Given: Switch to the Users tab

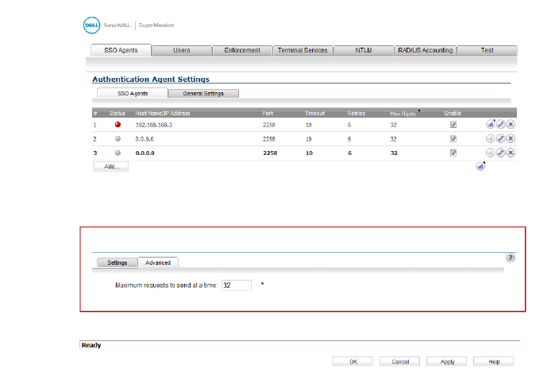Looking at the screenshot, I should (x=182, y=50).
